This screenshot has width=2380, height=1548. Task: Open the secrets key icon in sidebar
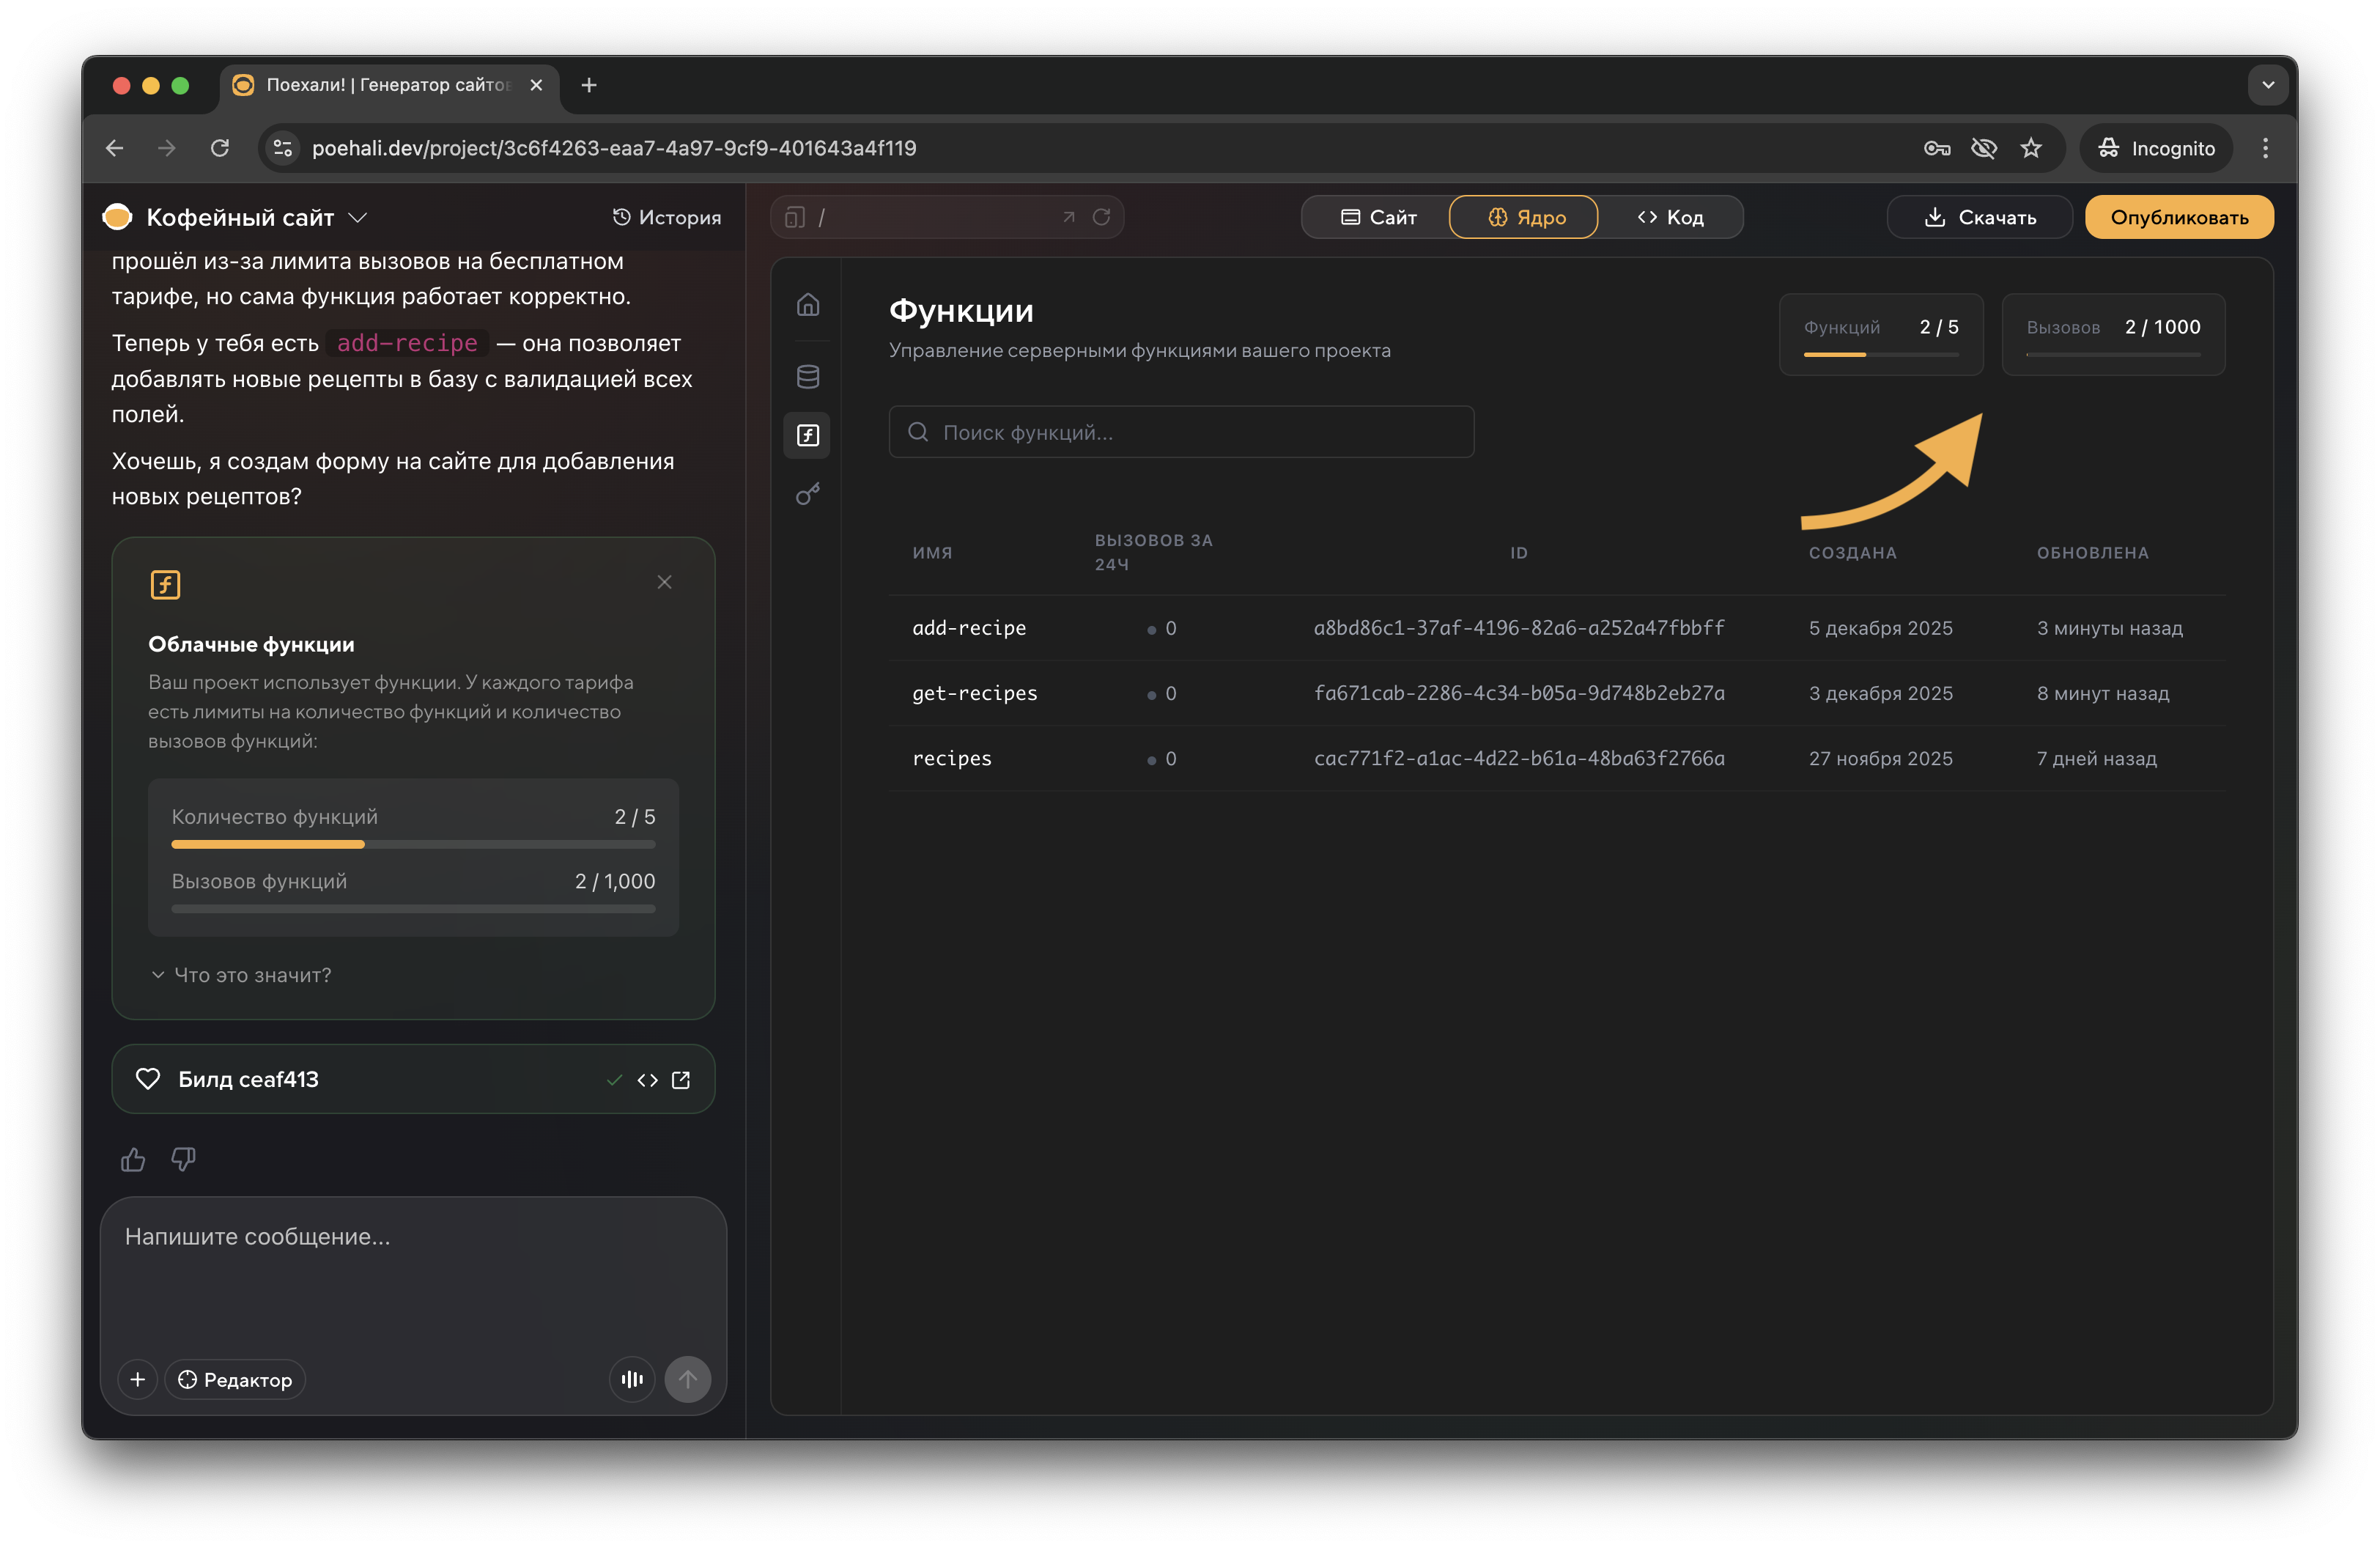pos(807,494)
